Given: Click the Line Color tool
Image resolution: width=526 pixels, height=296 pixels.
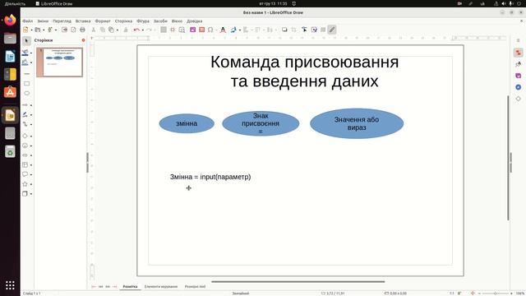Looking at the screenshot, I should 25,53.
